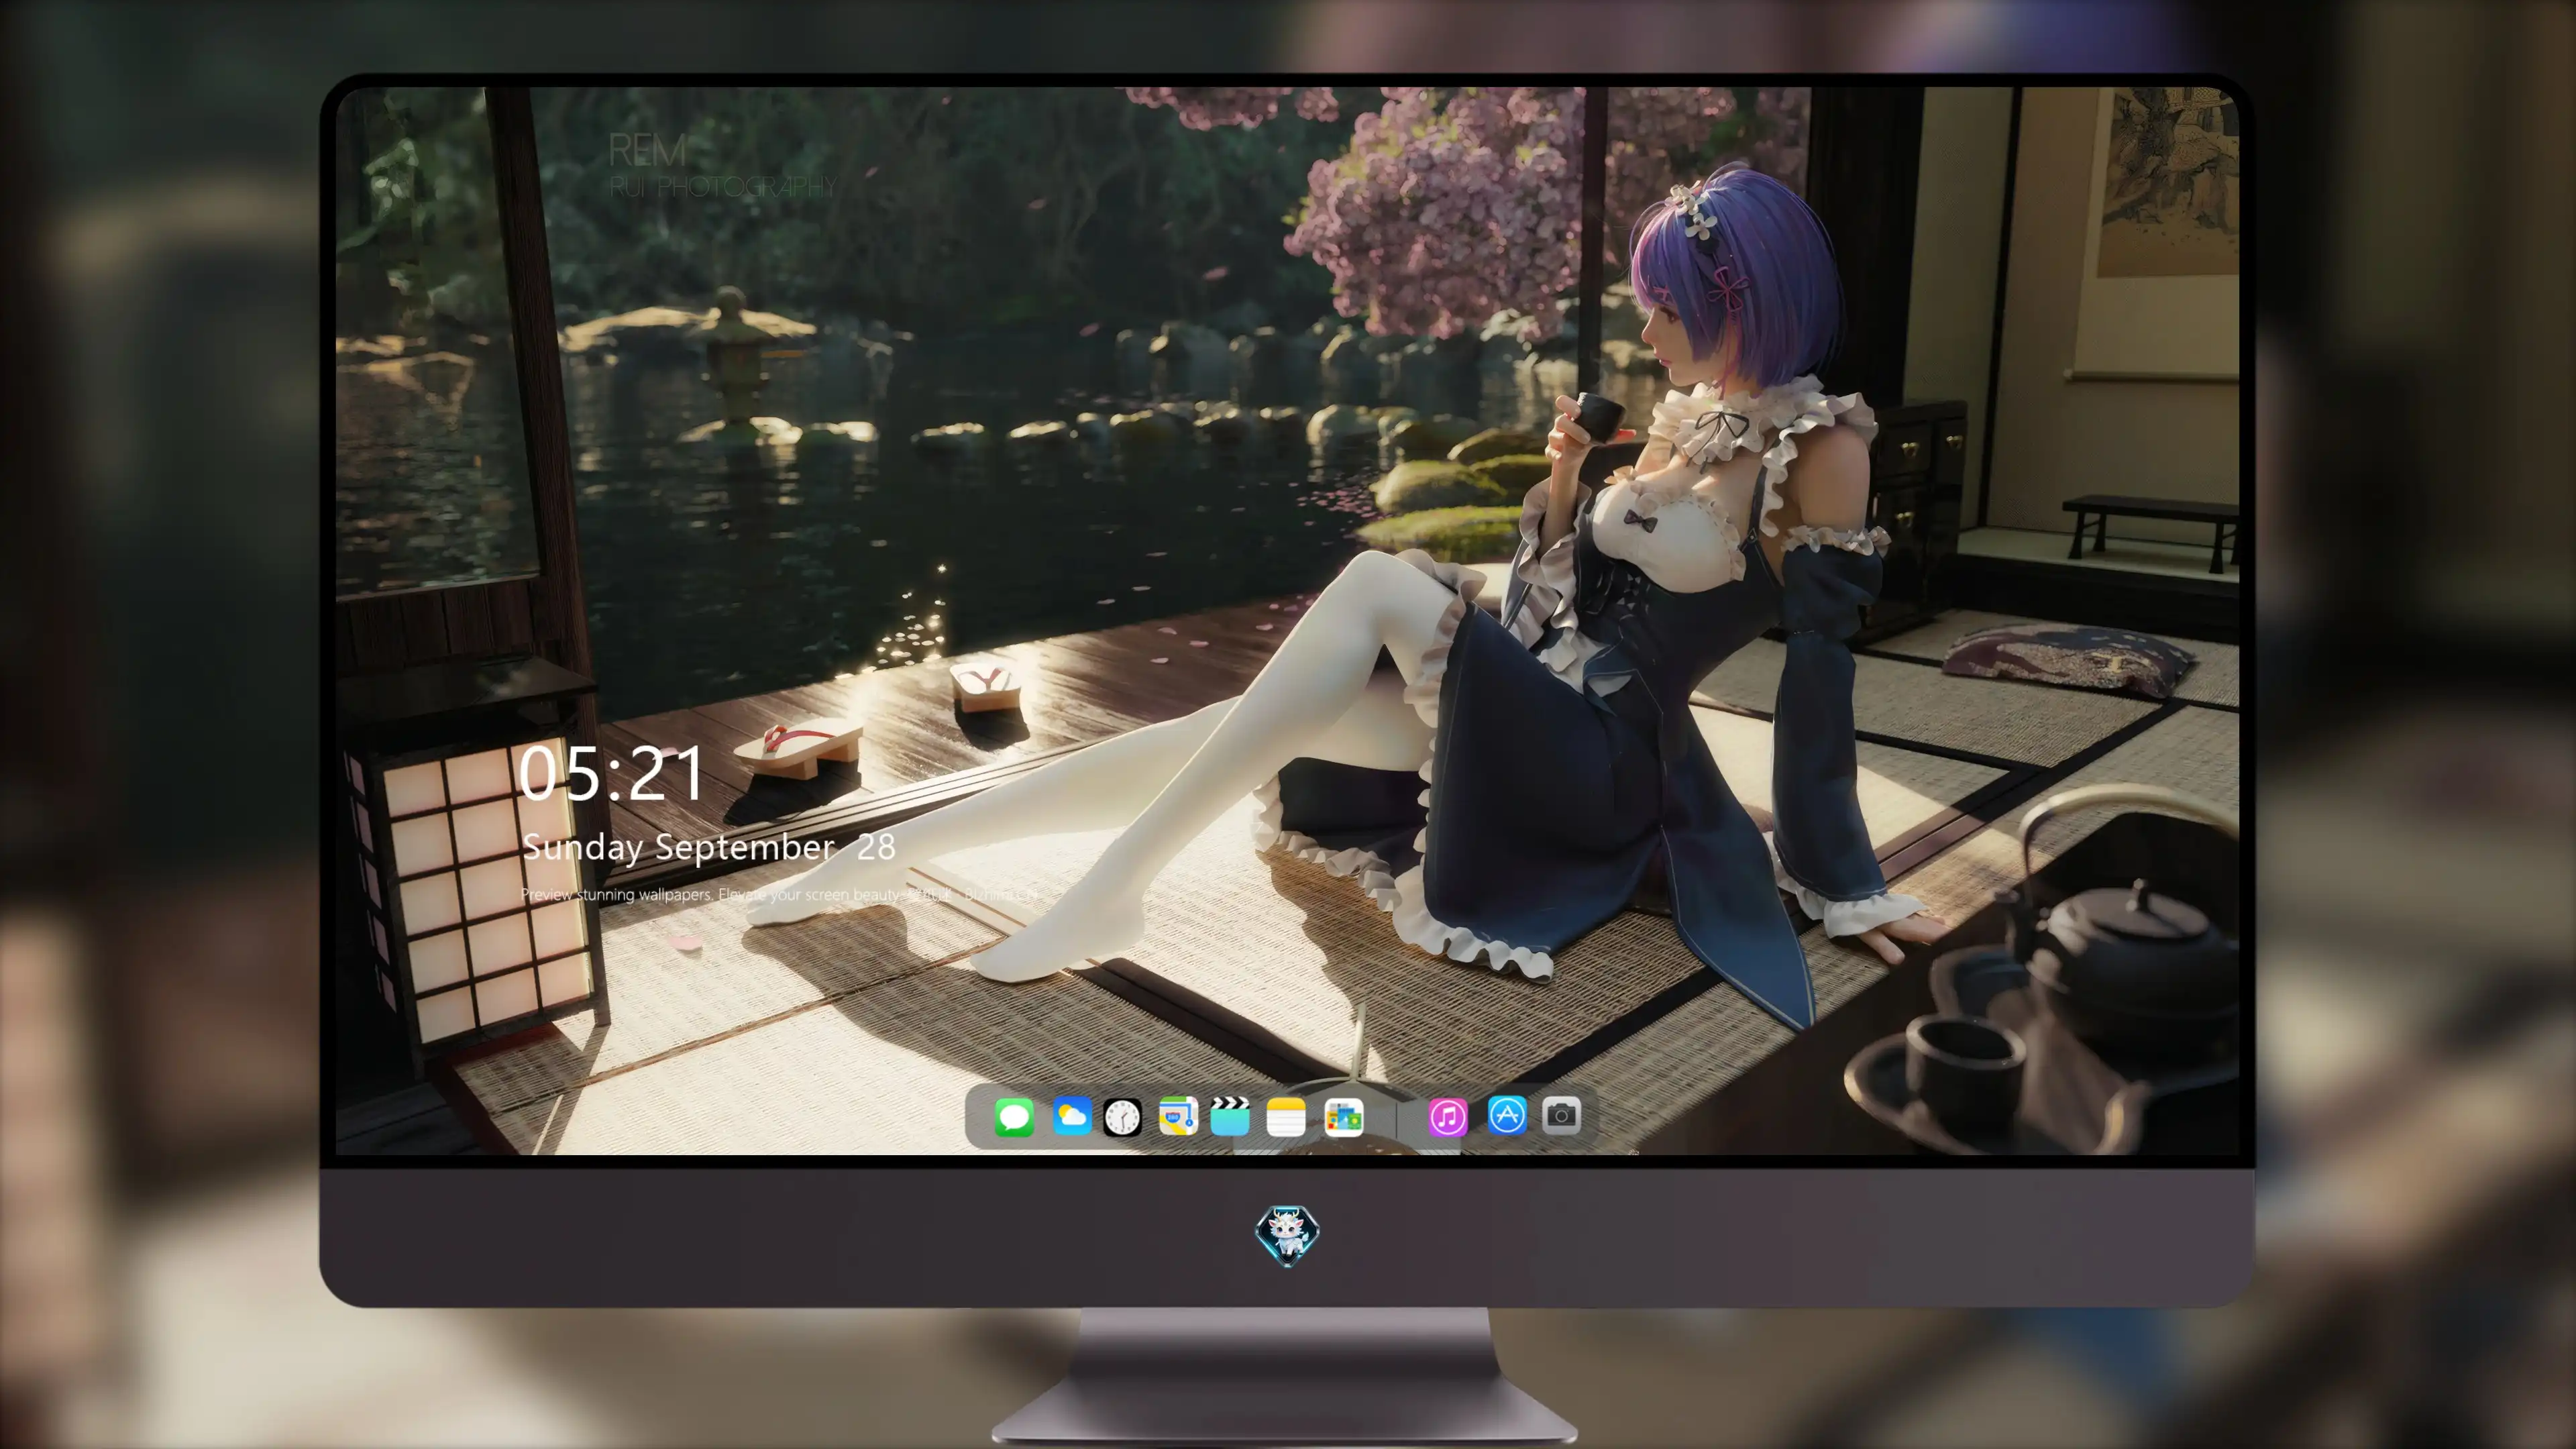Click the 05:21 clock widget

[x=611, y=774]
